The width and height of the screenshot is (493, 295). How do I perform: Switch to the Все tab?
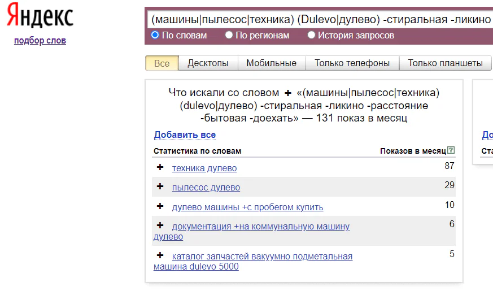[162, 63]
